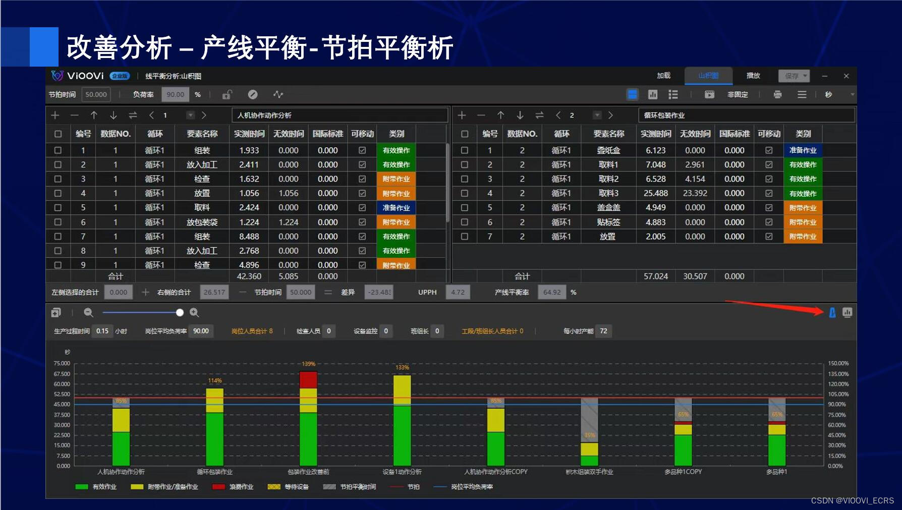Click the 循环包装作业 name field

pyautogui.click(x=747, y=116)
